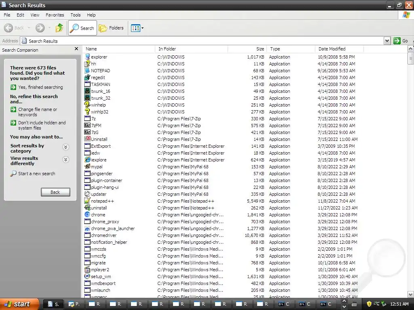
Task: Open the File menu
Action: point(7,15)
